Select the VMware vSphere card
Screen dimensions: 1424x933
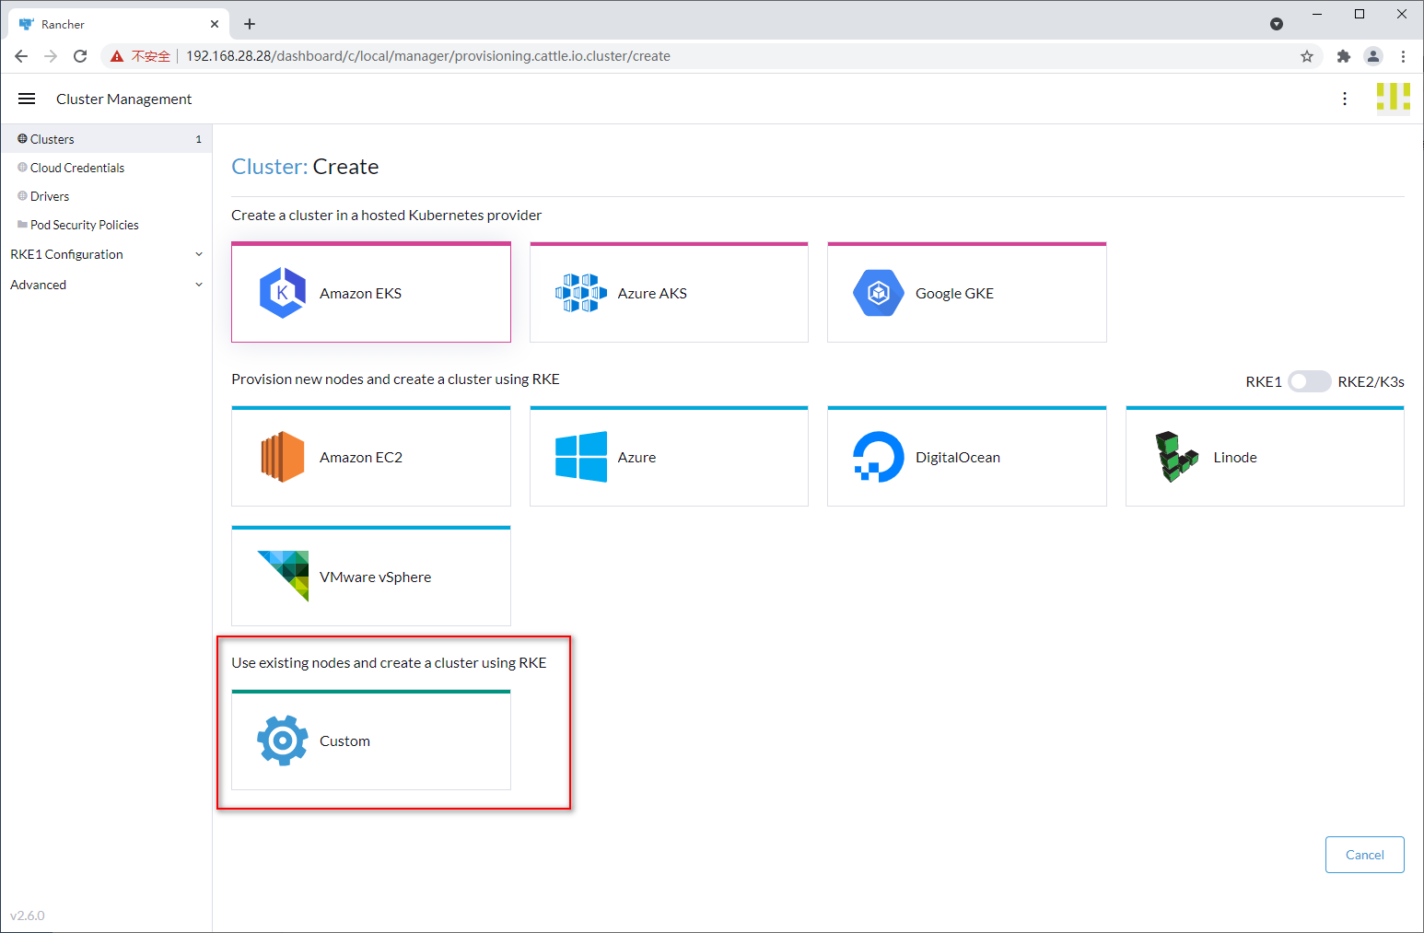point(371,576)
